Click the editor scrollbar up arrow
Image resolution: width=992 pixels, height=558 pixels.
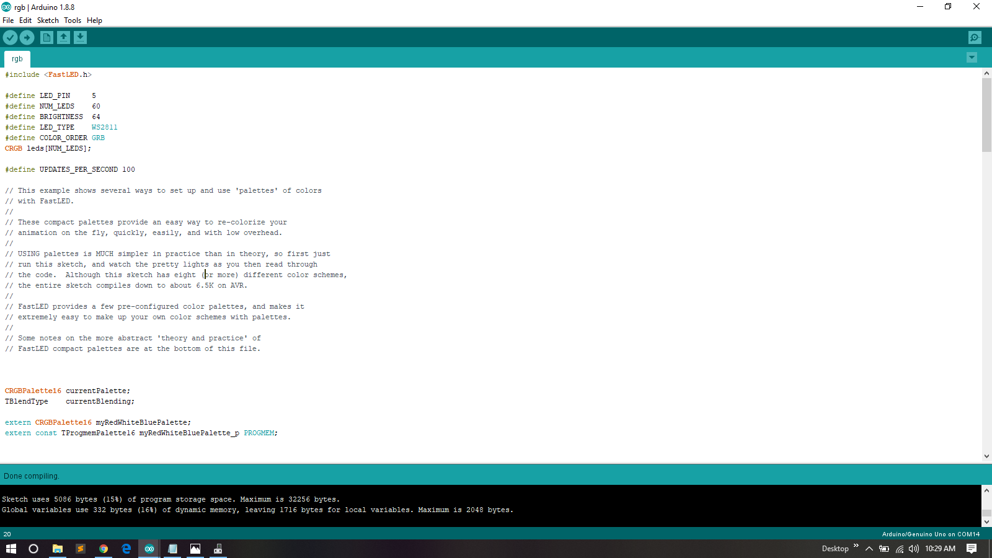[x=986, y=73]
